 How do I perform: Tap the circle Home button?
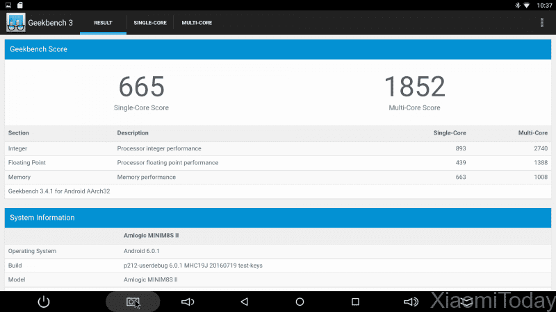point(300,302)
